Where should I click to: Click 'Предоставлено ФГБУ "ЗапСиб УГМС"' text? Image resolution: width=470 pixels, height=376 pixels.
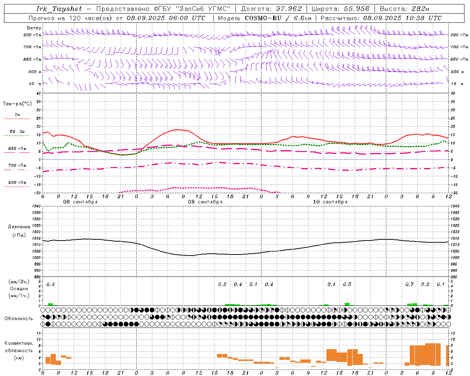(x=163, y=9)
